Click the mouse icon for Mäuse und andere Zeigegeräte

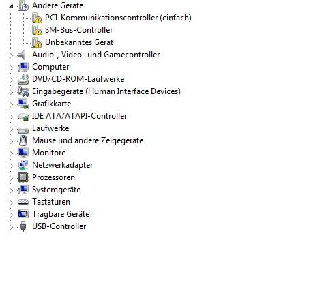[23, 140]
